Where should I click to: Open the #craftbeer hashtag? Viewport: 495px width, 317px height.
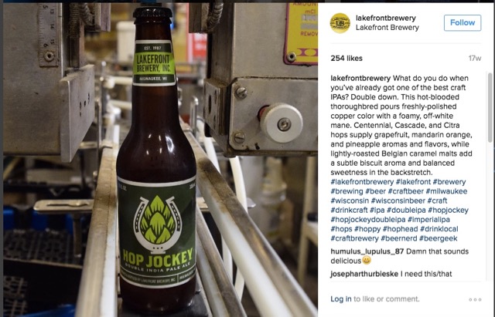(x=405, y=191)
